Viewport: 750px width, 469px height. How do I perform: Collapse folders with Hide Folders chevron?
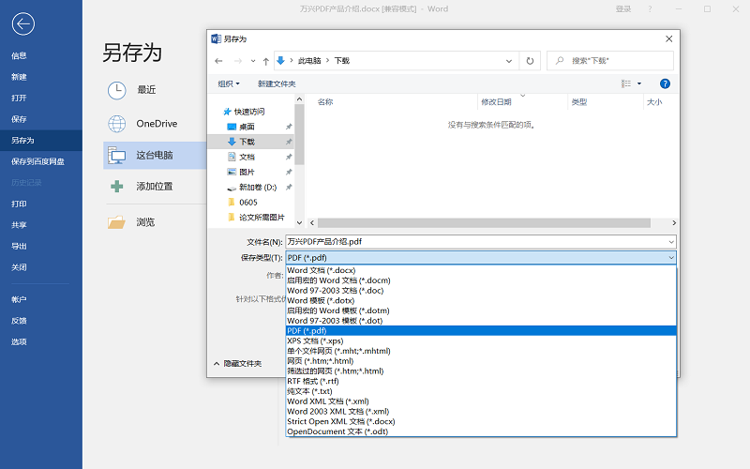click(217, 364)
